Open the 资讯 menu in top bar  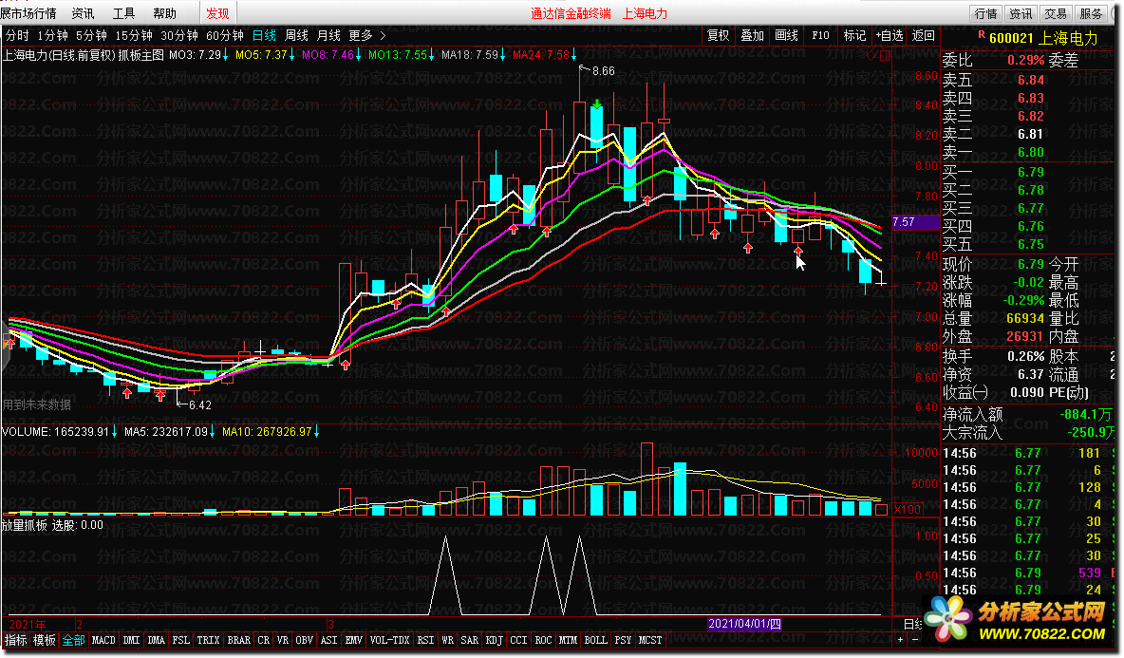coord(84,13)
